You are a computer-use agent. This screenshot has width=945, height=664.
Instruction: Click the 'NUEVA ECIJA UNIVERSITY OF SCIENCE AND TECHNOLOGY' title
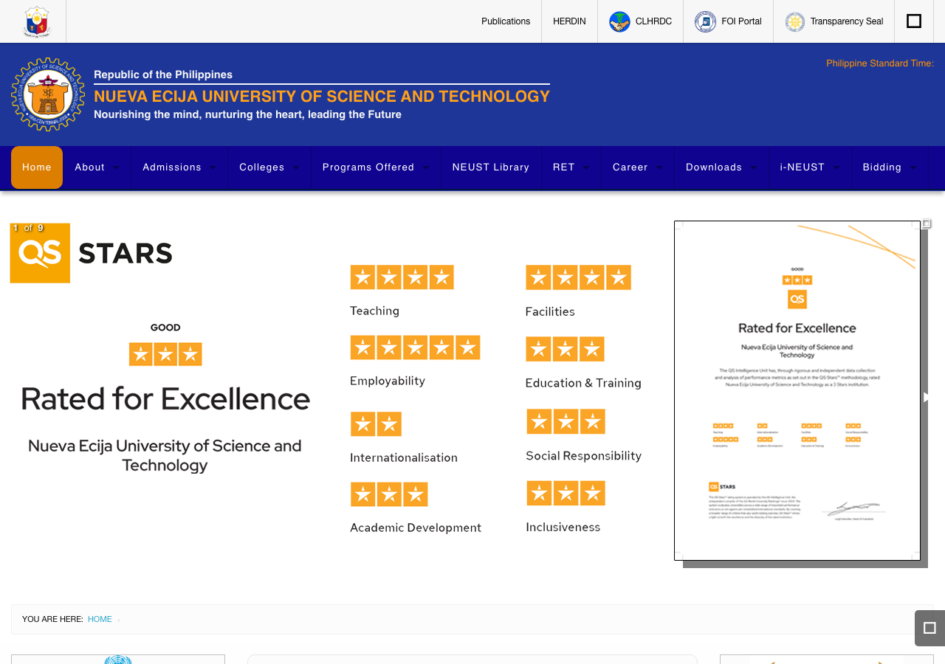(x=322, y=97)
